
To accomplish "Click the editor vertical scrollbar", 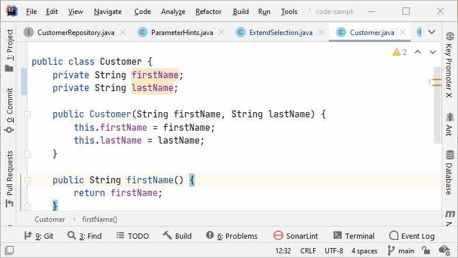I will pos(437,105).
